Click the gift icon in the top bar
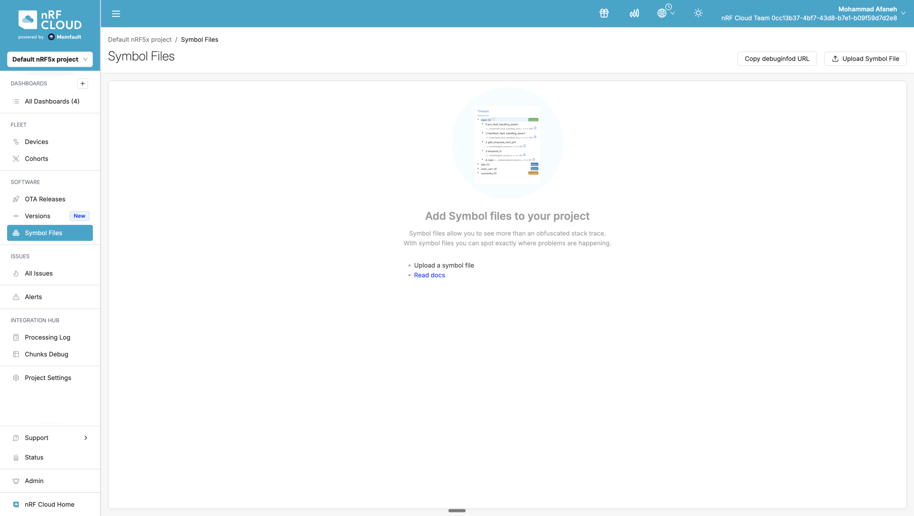 tap(604, 14)
